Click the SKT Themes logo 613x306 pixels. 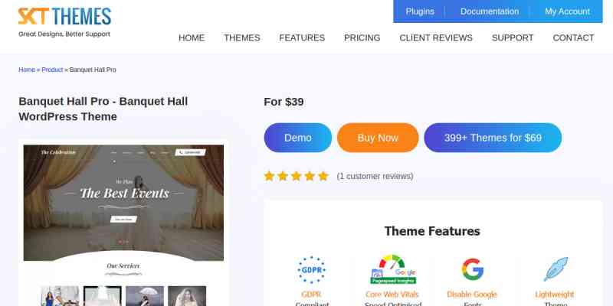[x=64, y=22]
